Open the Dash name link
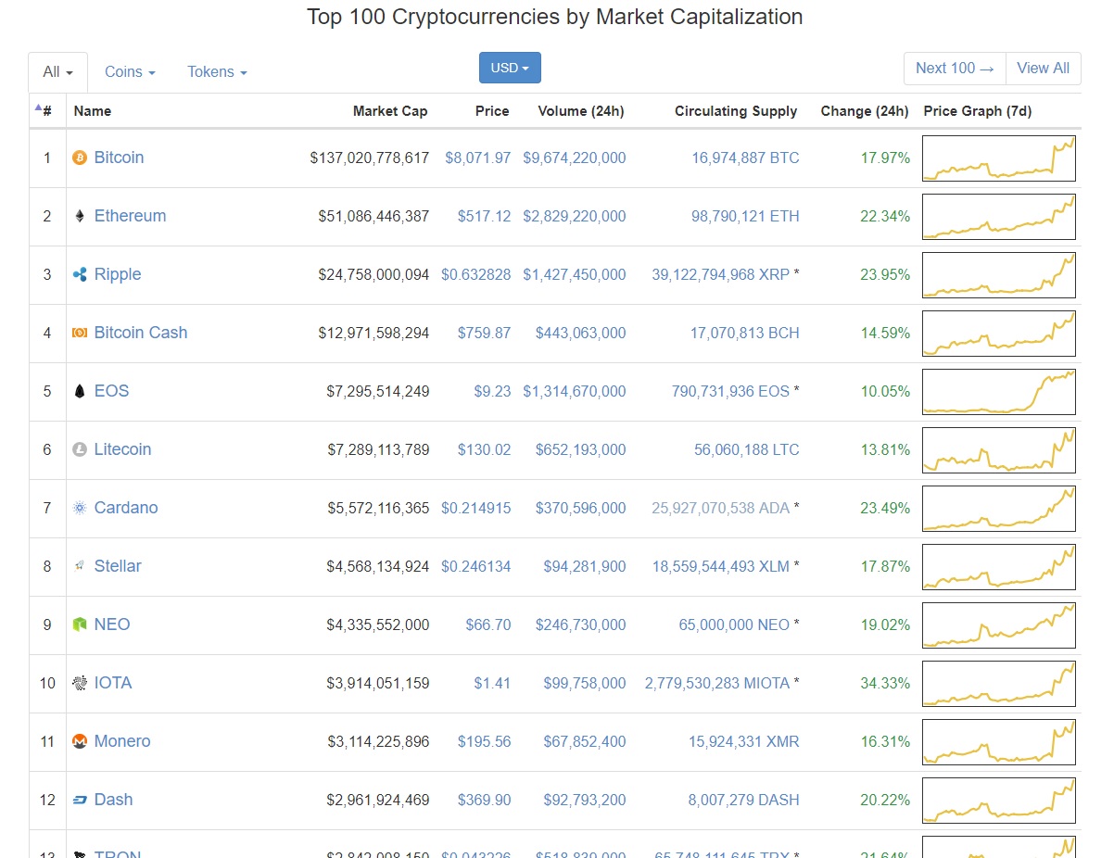The width and height of the screenshot is (1114, 858). (114, 800)
